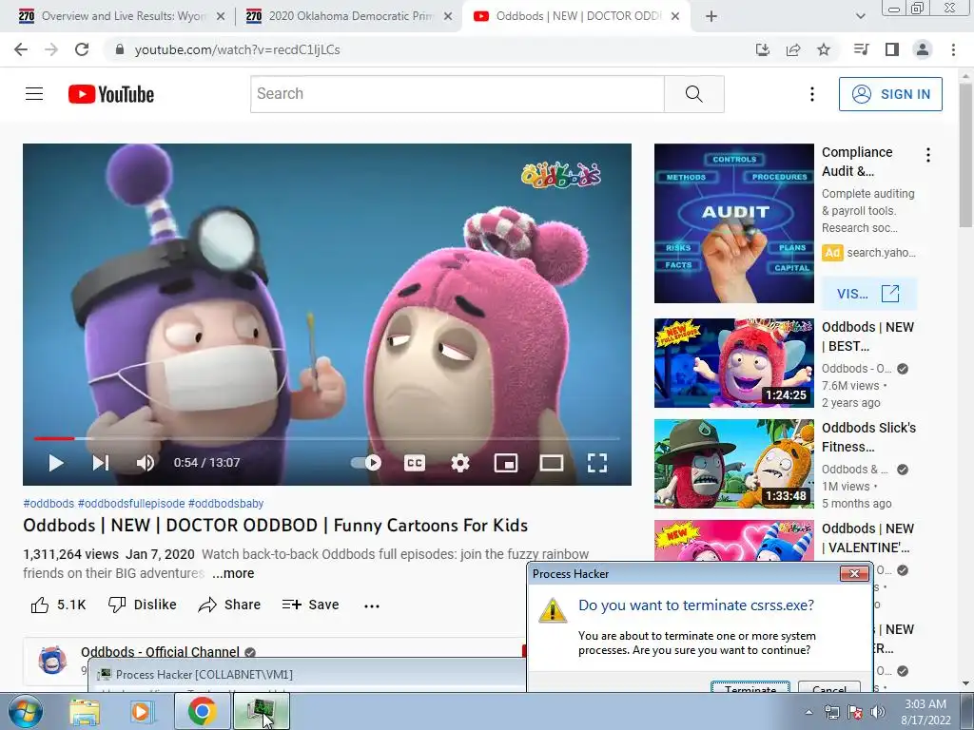Go back in browser history
974x730 pixels.
[21, 49]
